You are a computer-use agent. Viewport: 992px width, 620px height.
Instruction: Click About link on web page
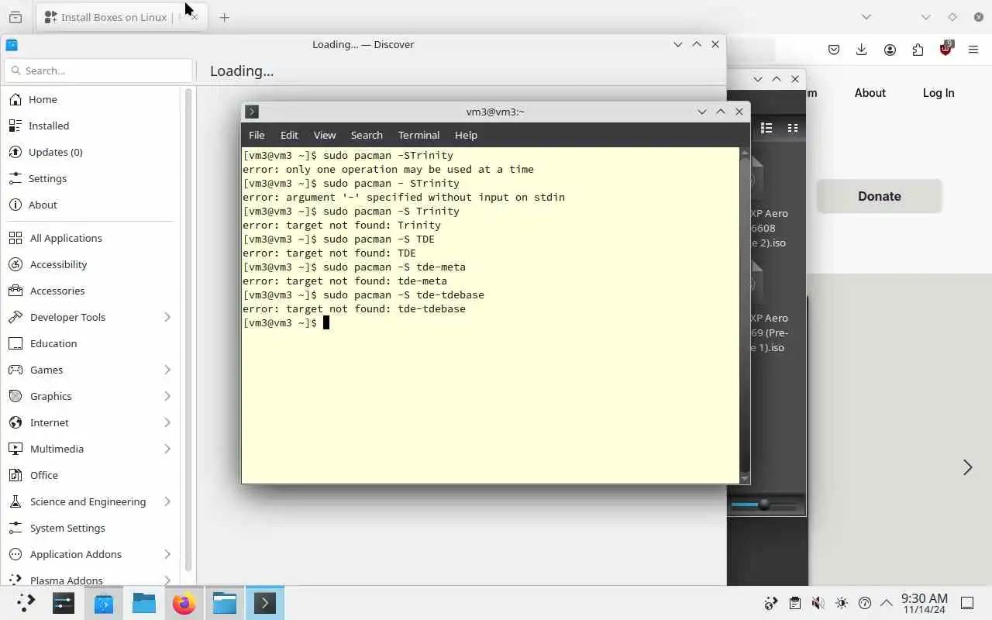tap(870, 93)
